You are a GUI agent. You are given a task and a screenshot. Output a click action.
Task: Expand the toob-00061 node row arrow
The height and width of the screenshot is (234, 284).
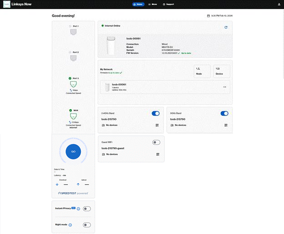coord(224,87)
